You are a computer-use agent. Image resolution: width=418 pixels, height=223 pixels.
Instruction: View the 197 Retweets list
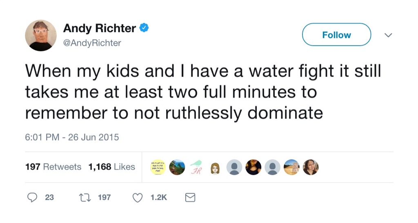(53, 167)
